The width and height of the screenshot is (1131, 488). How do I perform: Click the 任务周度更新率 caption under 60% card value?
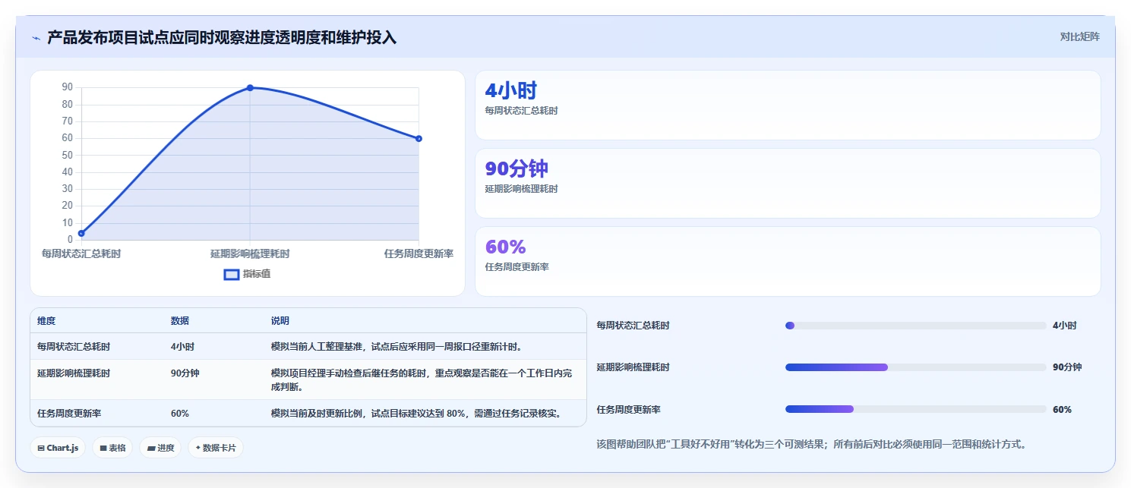[x=517, y=267]
